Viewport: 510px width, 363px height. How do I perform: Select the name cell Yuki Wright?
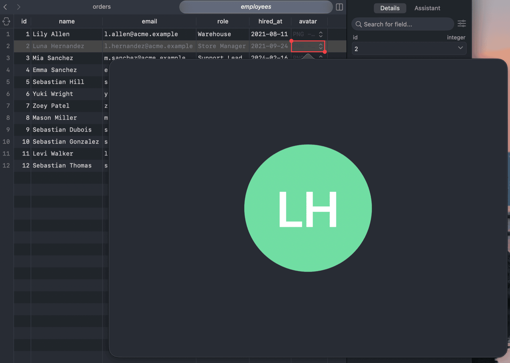67,94
